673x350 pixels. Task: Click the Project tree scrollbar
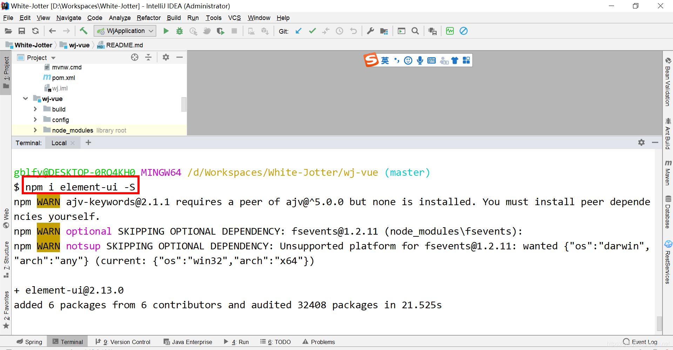pos(184,105)
